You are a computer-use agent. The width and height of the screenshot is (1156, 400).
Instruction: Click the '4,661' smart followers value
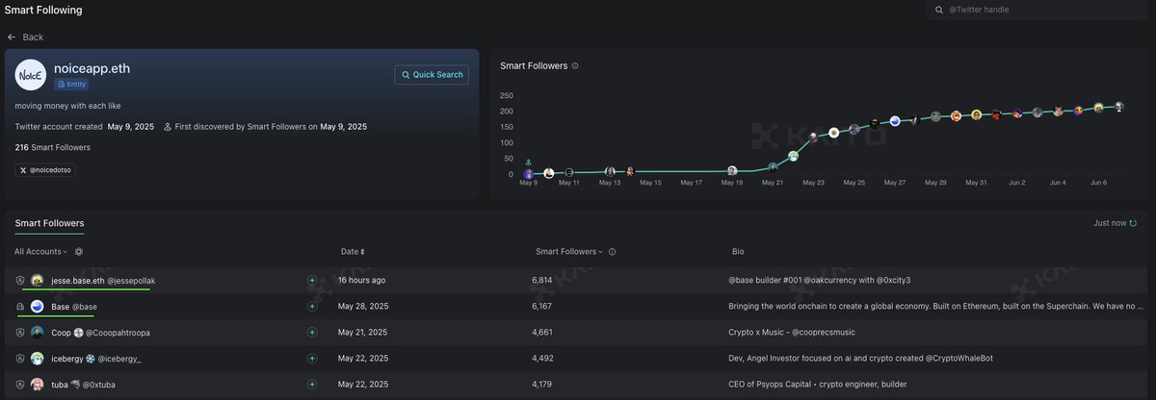(x=541, y=332)
